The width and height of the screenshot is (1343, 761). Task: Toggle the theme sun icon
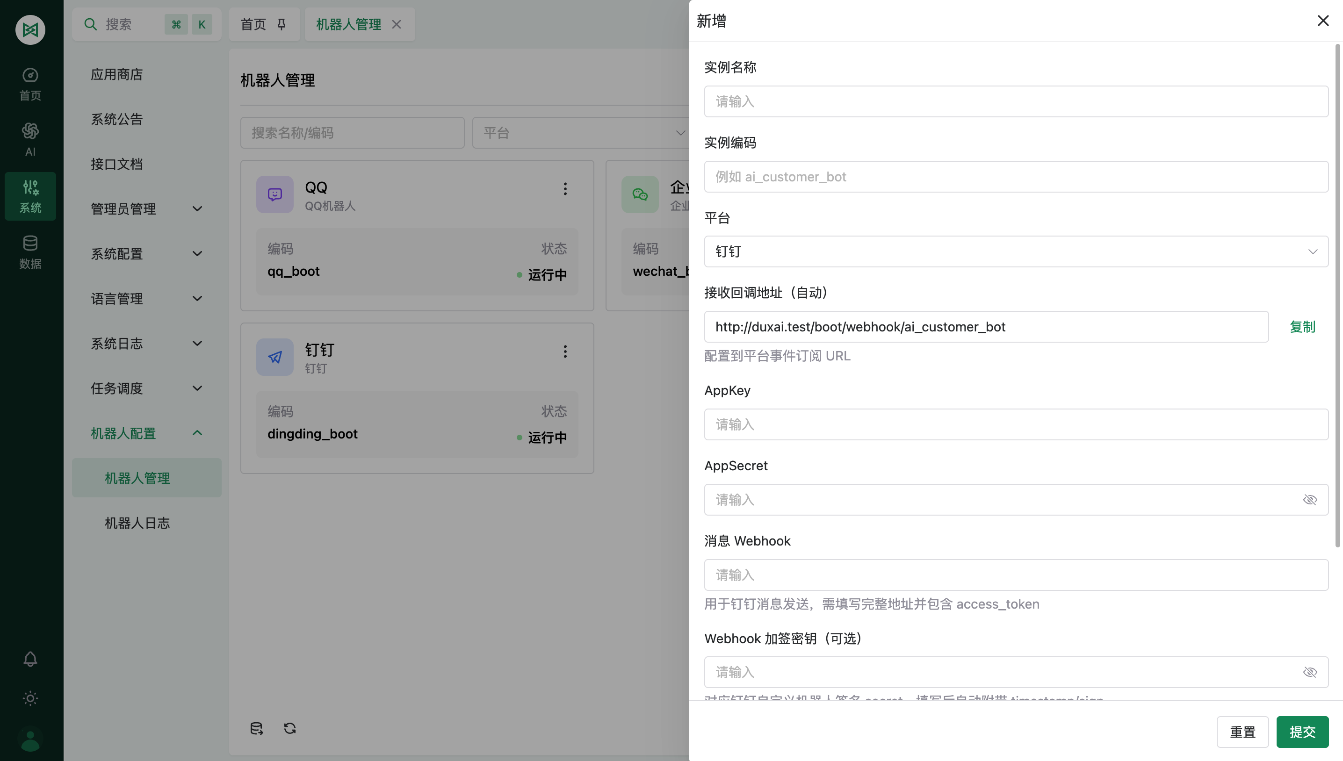[x=30, y=698]
